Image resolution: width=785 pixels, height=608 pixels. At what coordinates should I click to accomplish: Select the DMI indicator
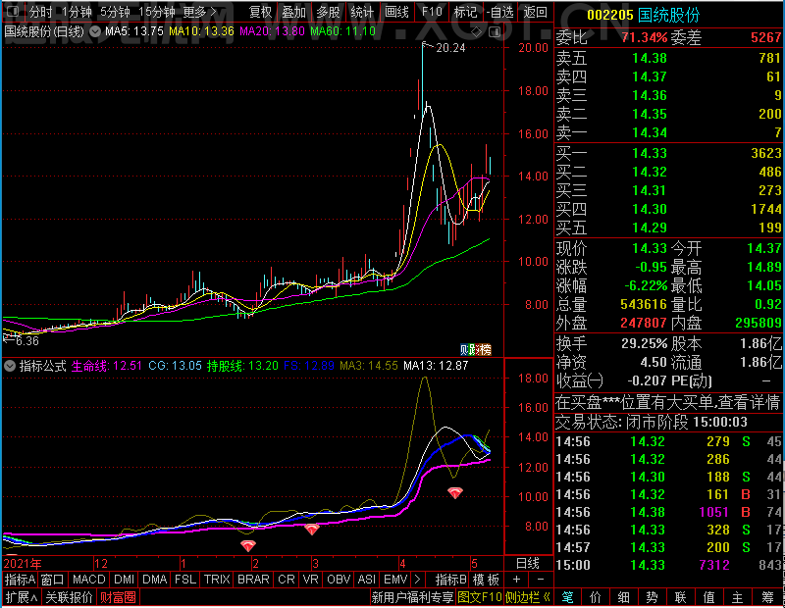pos(124,580)
